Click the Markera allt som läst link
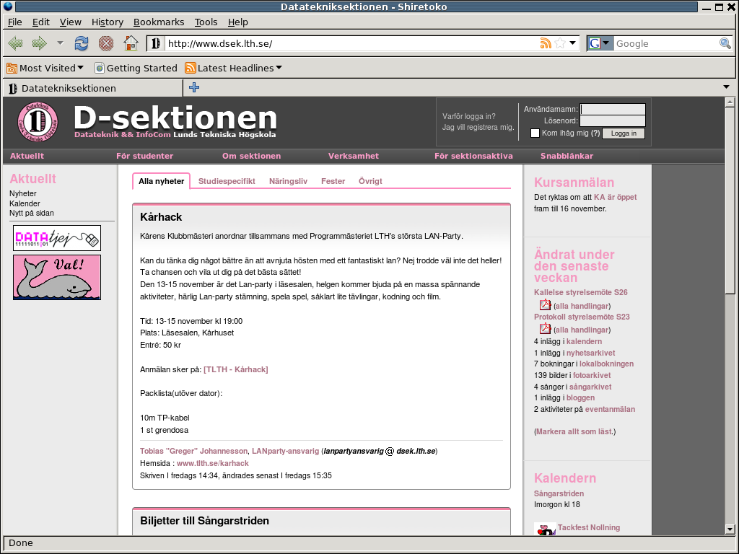 point(574,431)
